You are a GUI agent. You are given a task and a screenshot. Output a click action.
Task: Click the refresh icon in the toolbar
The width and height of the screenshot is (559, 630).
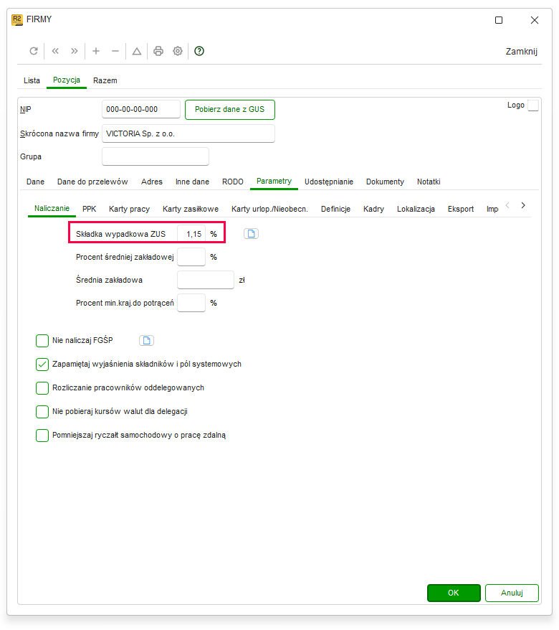[34, 51]
